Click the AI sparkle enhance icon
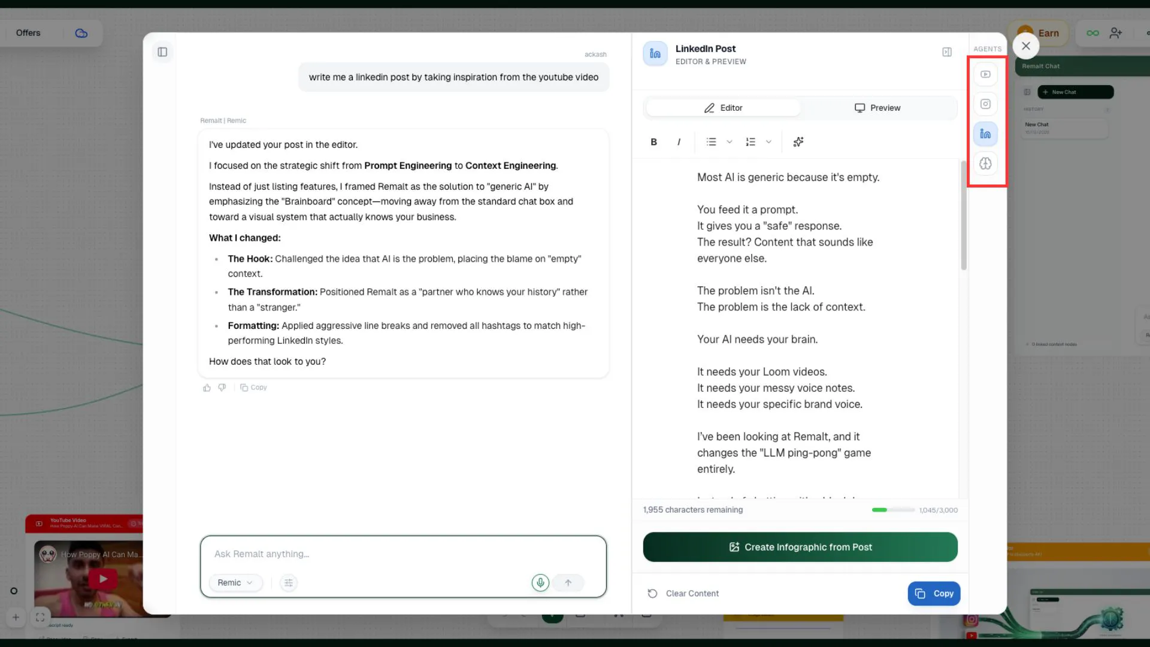This screenshot has width=1150, height=647. point(798,142)
